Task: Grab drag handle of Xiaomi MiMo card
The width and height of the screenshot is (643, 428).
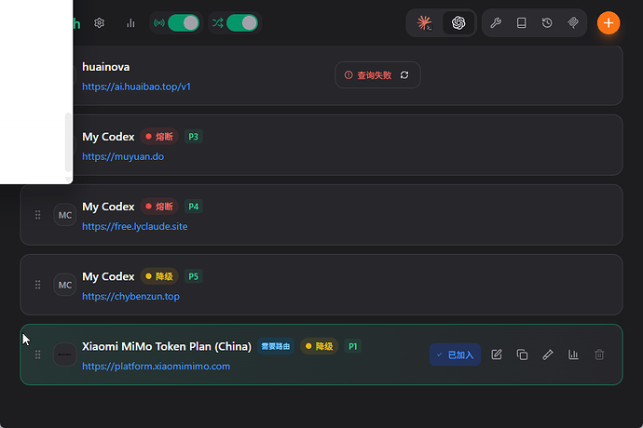Action: (x=37, y=354)
